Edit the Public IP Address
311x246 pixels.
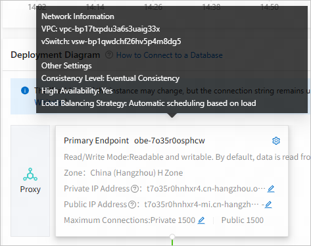pyautogui.click(x=268, y=205)
